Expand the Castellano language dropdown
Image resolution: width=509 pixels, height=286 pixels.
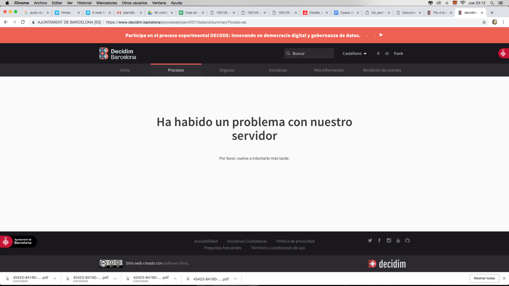tap(354, 53)
